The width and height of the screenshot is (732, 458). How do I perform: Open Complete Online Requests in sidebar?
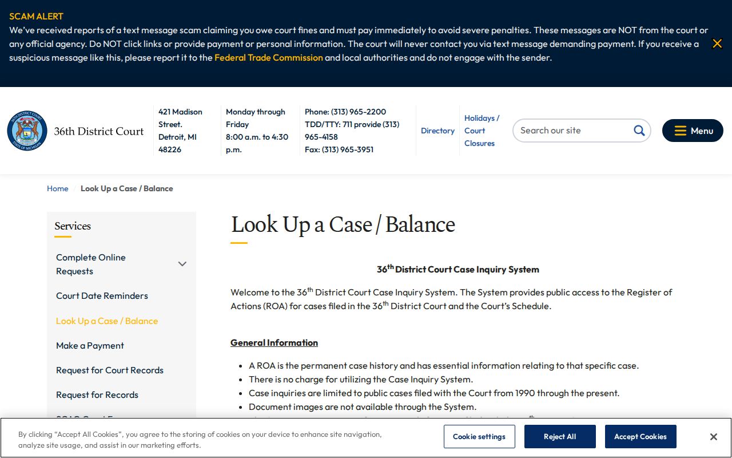click(91, 264)
